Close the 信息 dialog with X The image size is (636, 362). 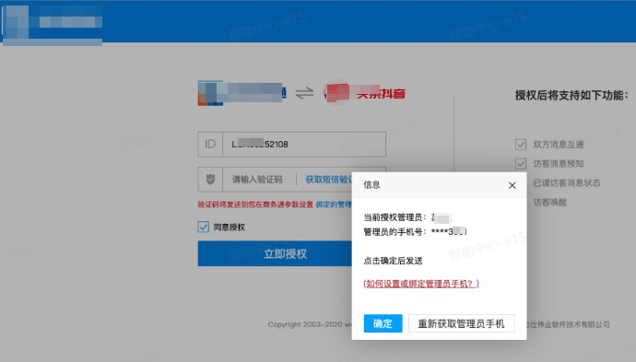512,185
